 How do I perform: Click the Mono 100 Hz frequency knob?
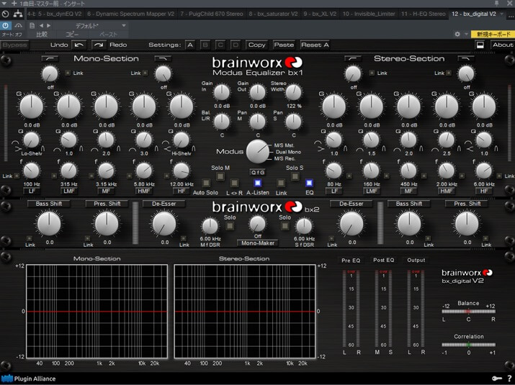[x=32, y=171]
